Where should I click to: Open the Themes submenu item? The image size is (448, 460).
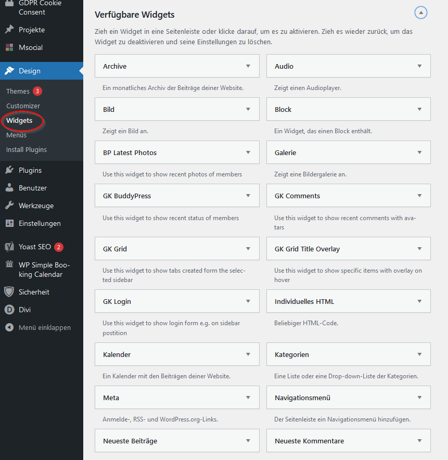(18, 91)
